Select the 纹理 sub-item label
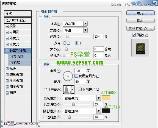Screen dimensions: 158x128 click(17, 62)
